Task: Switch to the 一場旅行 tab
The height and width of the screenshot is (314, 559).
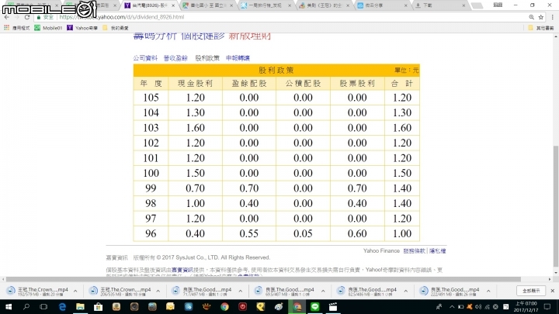Action: 266,5
